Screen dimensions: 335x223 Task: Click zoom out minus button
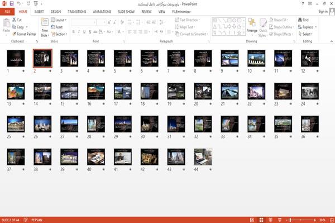click(x=287, y=220)
